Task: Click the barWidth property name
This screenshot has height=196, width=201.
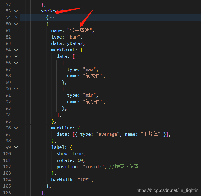Action: 62,180
